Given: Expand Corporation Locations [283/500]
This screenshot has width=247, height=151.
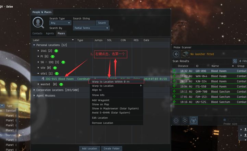Looking at the screenshot, I should point(34,90).
